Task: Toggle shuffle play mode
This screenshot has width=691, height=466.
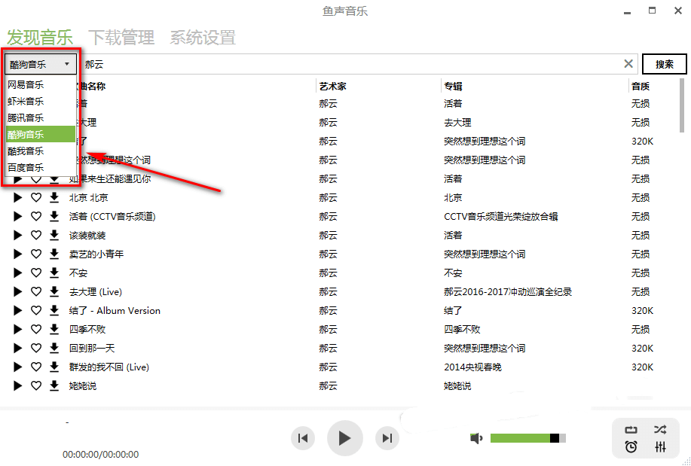Action: 660,429
